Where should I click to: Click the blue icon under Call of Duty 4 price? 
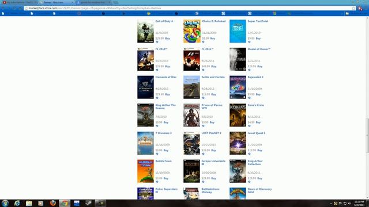pyautogui.click(x=157, y=42)
